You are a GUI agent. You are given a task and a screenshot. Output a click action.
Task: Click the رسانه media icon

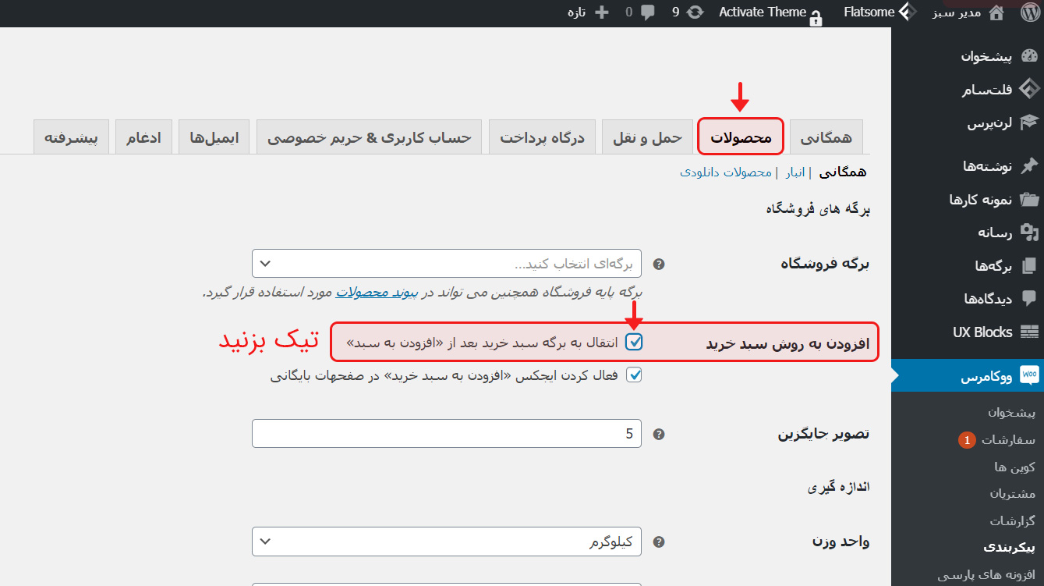tap(1029, 232)
